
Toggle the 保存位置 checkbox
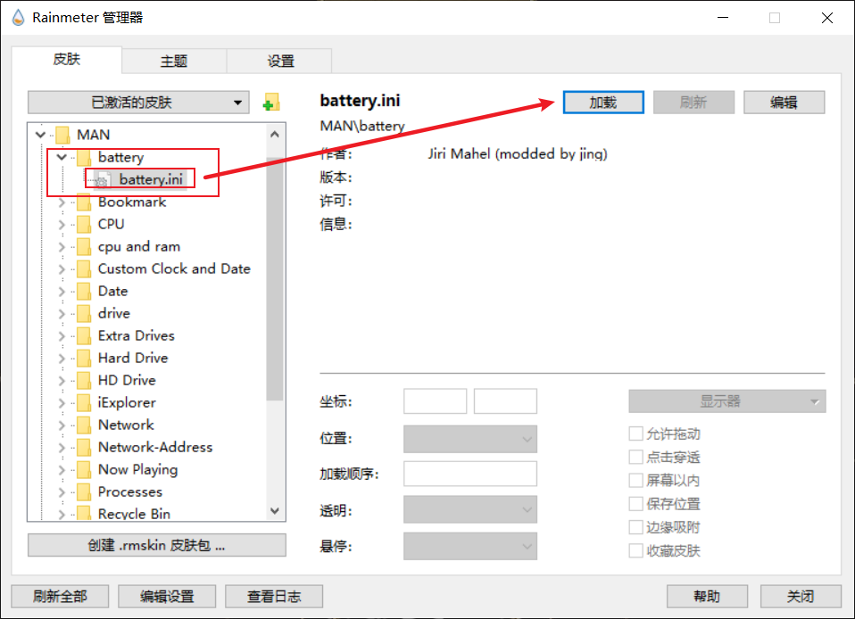(x=635, y=503)
